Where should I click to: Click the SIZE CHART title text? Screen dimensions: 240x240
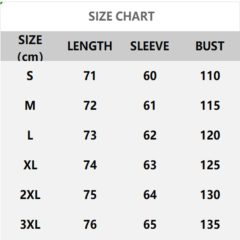point(121,16)
